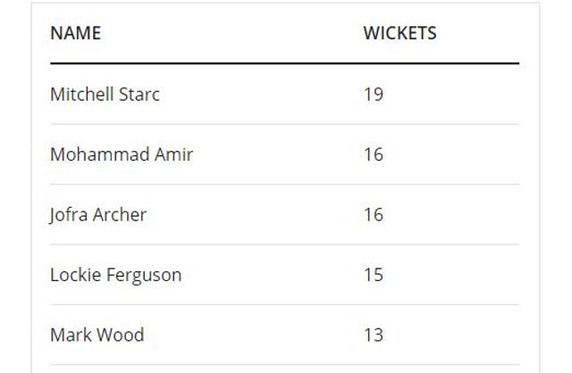Select the Mohammad Amir name cell

coord(122,154)
